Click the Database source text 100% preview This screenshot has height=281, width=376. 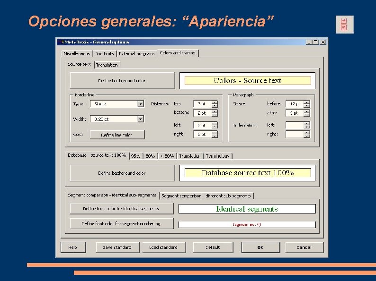point(248,173)
